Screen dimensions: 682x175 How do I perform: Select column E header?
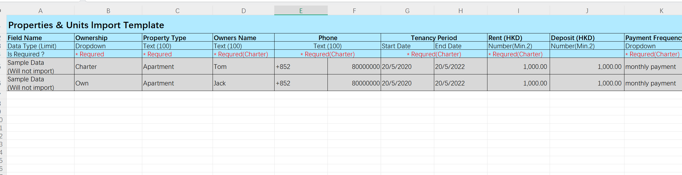click(x=301, y=11)
